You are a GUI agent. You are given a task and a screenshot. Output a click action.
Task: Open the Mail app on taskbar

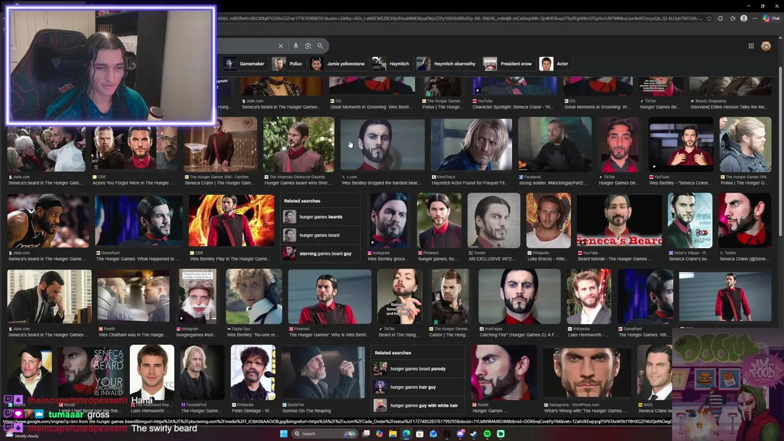coord(433,434)
